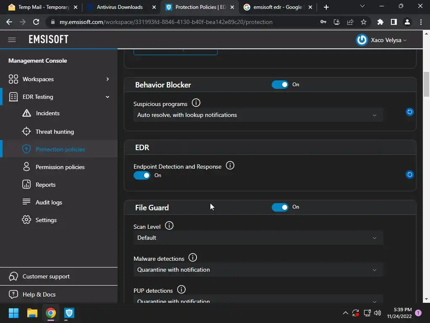430x323 pixels.
Task: Go back in browser history
Action: (x=9, y=22)
